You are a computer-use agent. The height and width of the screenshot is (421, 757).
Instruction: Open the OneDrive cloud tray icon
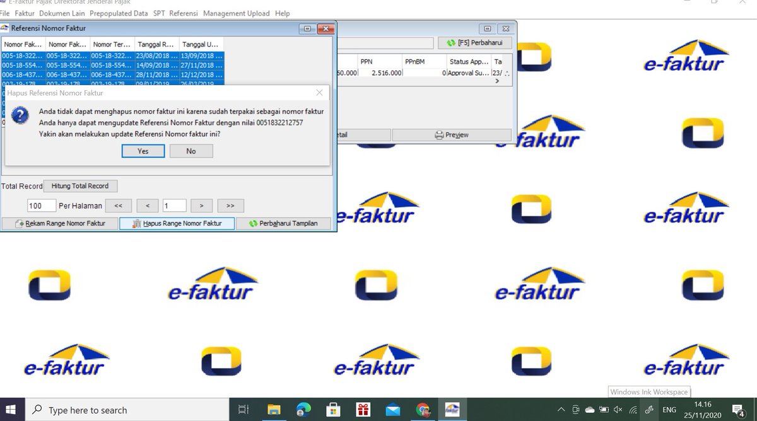click(x=590, y=410)
